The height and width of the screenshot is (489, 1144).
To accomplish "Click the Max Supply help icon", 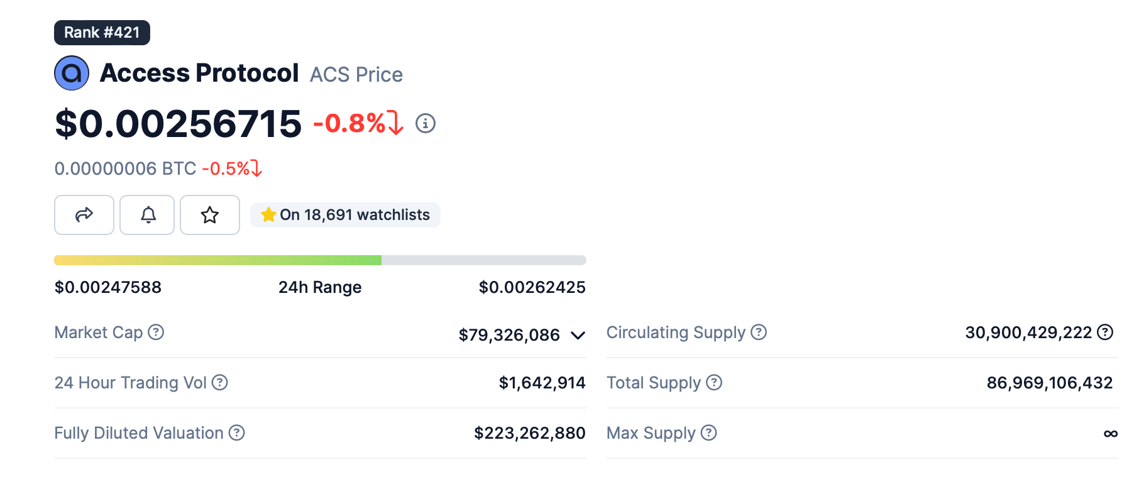I will click(708, 432).
